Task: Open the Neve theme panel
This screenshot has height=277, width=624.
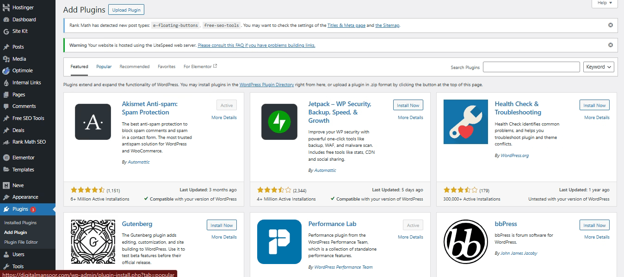Action: (x=16, y=185)
